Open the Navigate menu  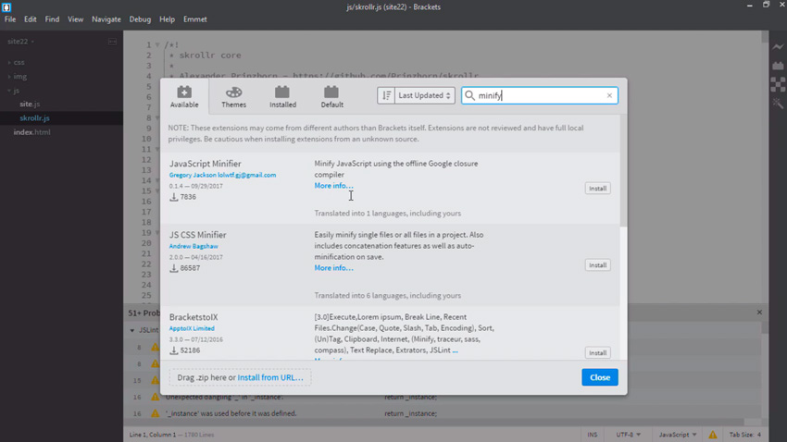106,18
